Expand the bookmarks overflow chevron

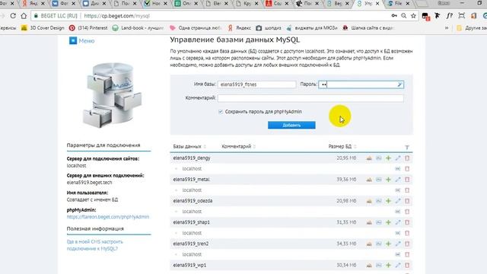pos(447,28)
